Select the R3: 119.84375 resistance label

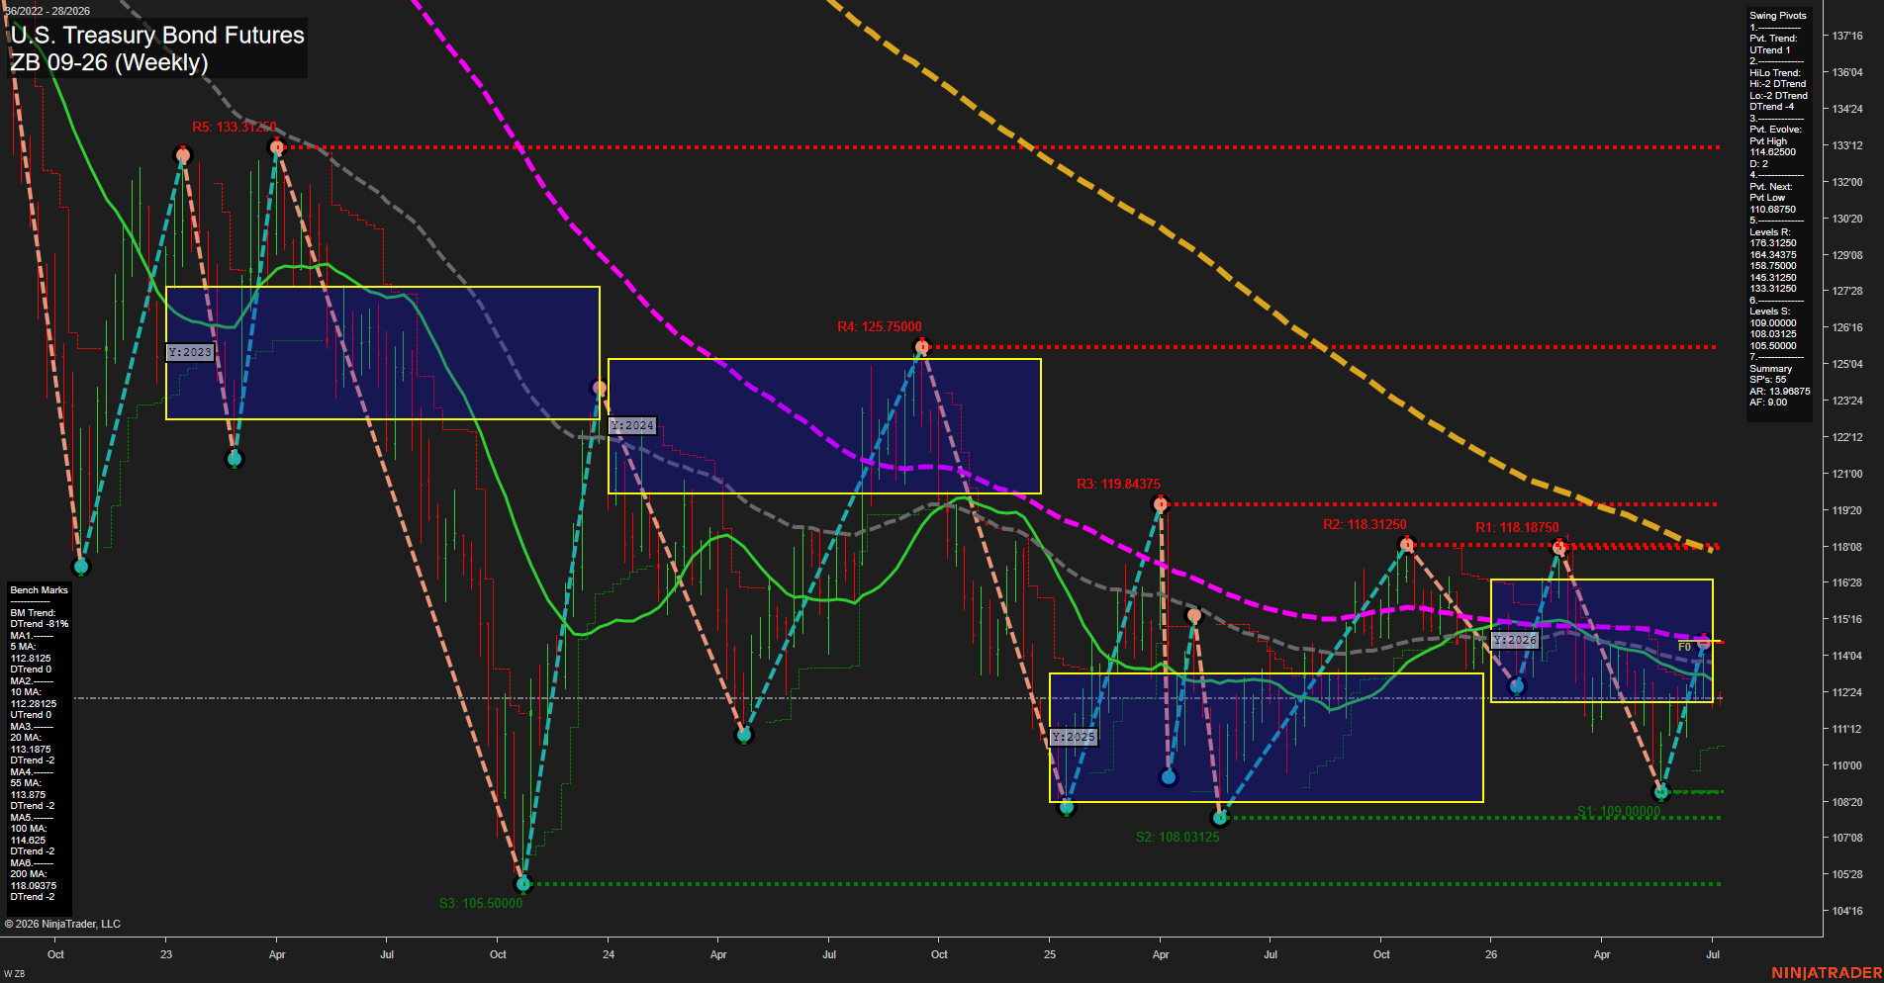click(1118, 485)
